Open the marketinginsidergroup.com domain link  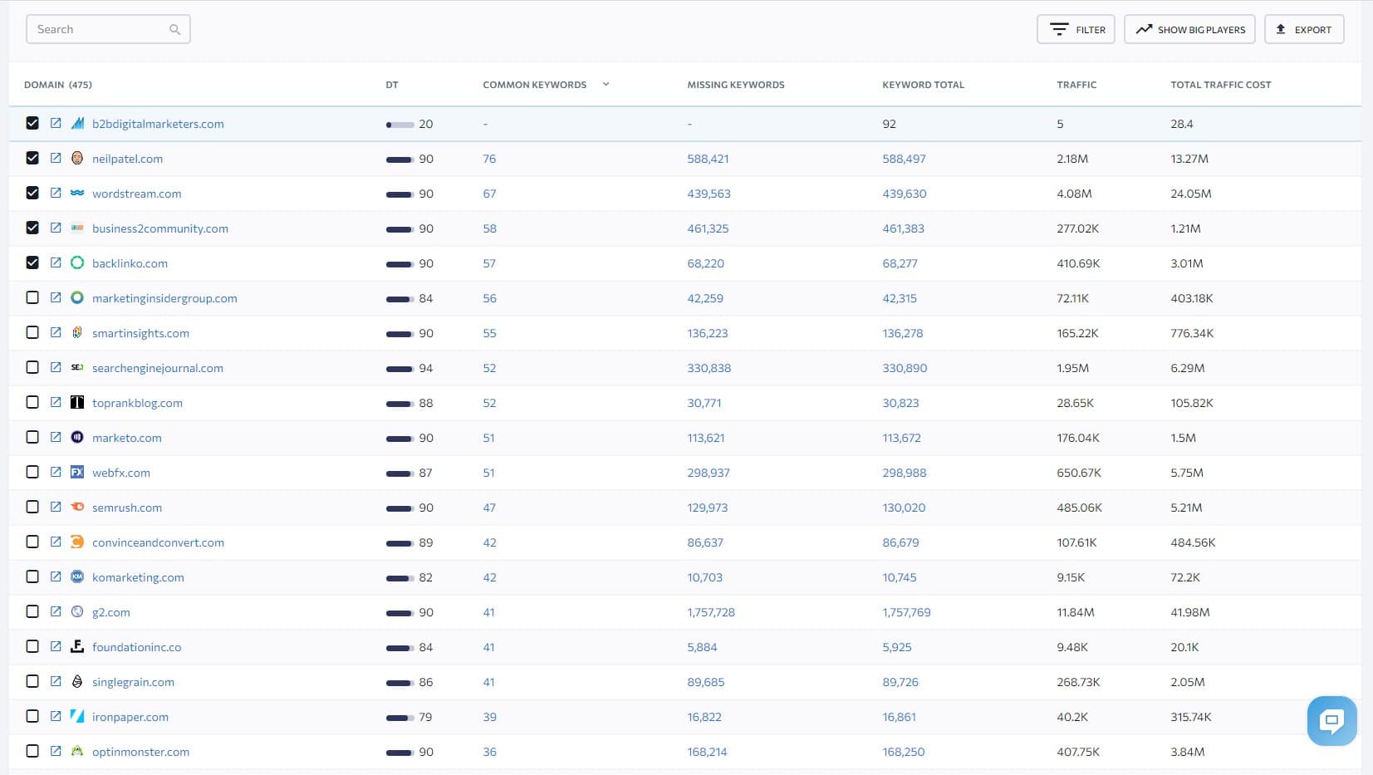[x=164, y=298]
